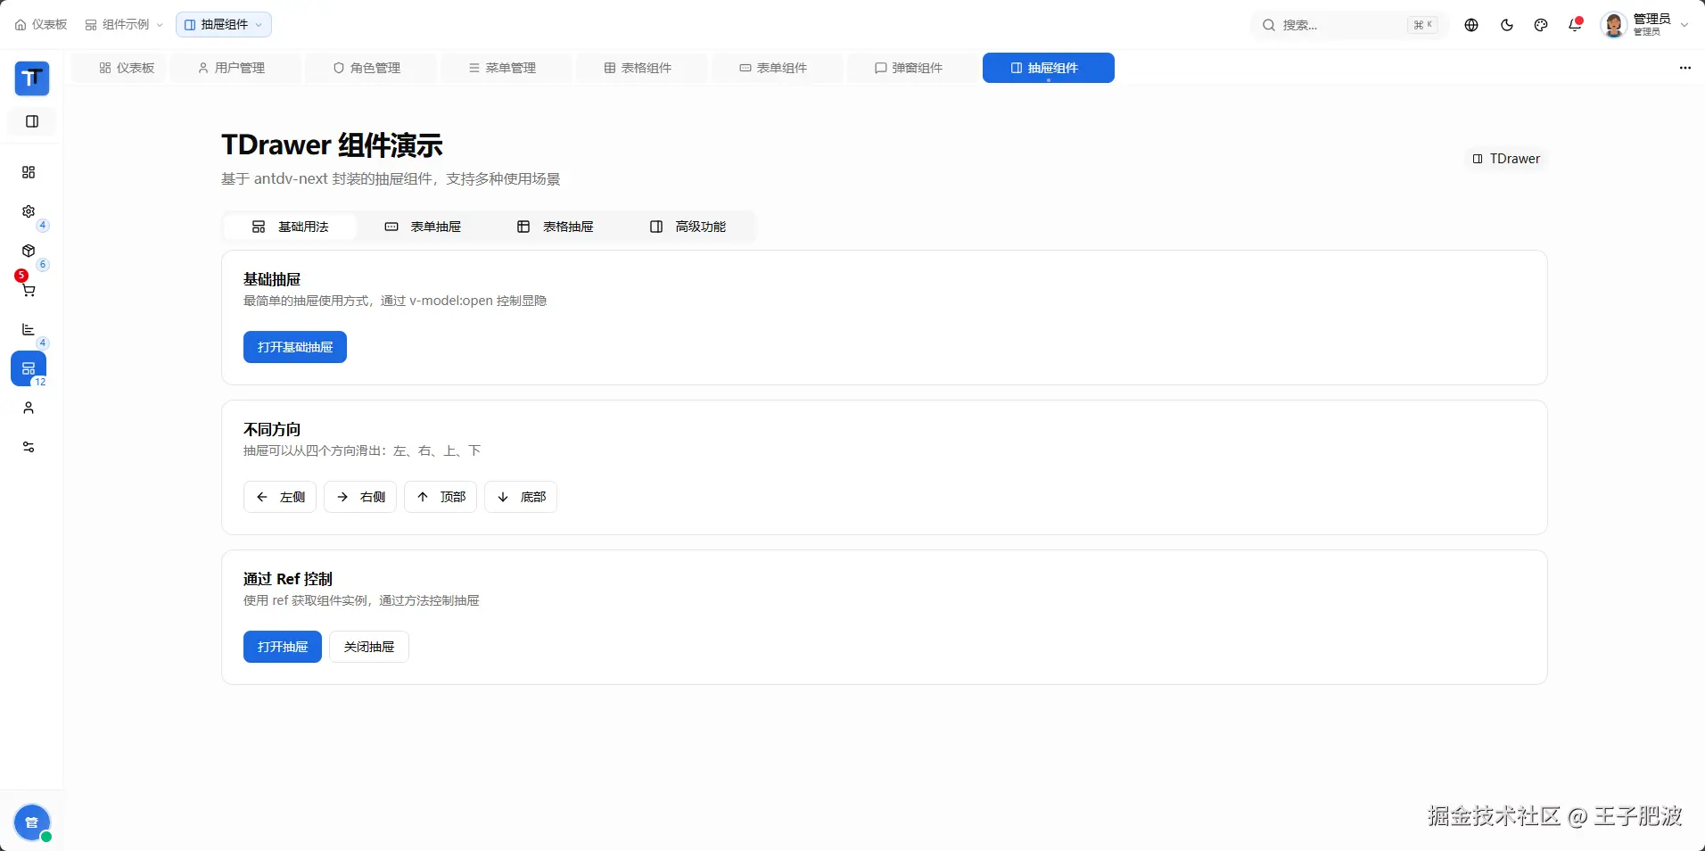This screenshot has width=1705, height=851.
Task: Select the 高级功能 segment tab
Action: pyautogui.click(x=688, y=227)
